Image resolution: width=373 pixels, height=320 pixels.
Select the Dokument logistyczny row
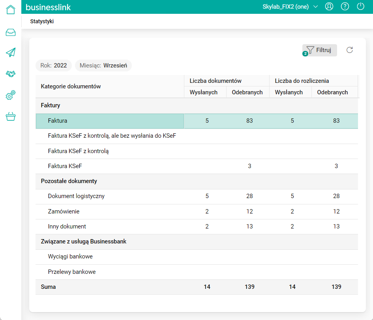click(x=197, y=196)
